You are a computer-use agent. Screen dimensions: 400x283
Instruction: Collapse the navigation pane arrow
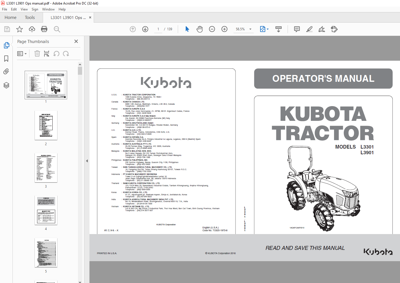coord(87,161)
